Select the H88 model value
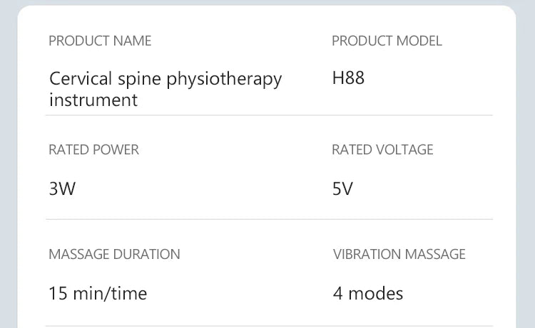Screen dimensions: 535x328 [x=348, y=78]
